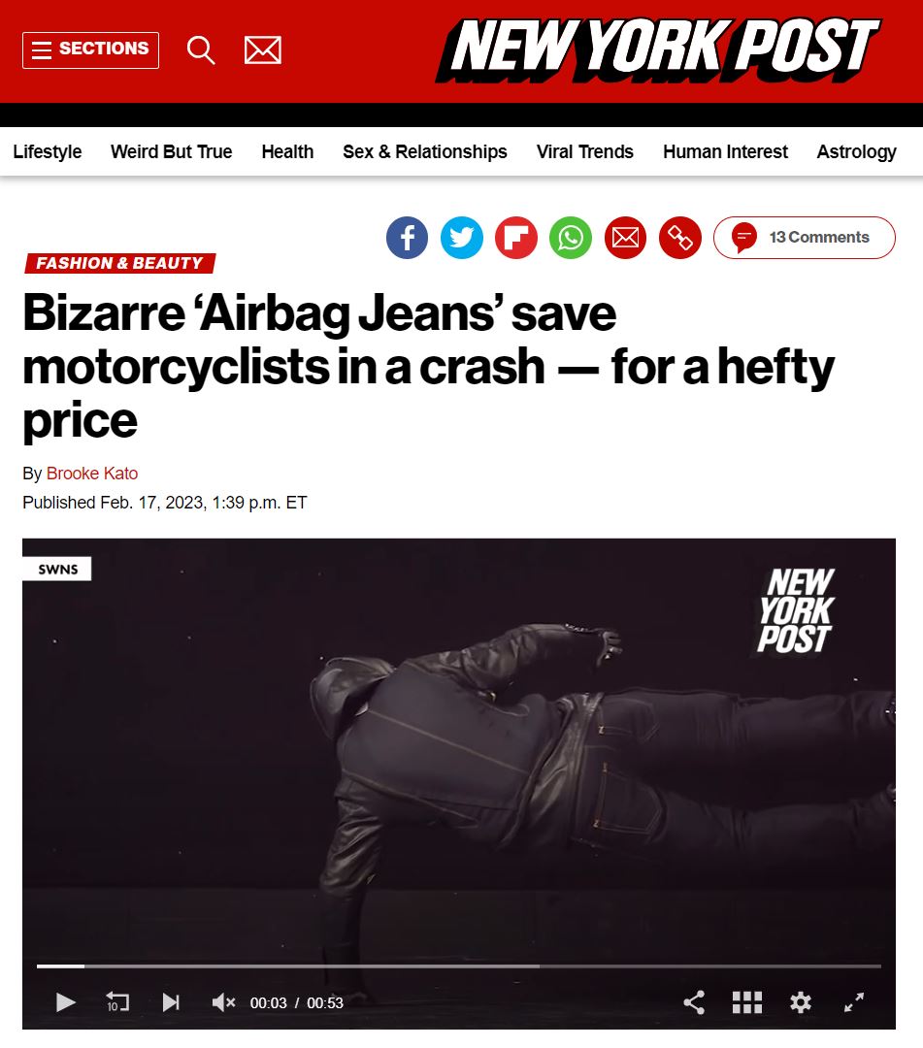923x1048 pixels.
Task: Open the search magnifier icon
Action: [x=201, y=50]
